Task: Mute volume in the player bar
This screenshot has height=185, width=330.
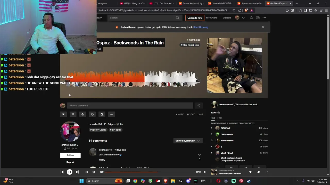Action: (205, 172)
